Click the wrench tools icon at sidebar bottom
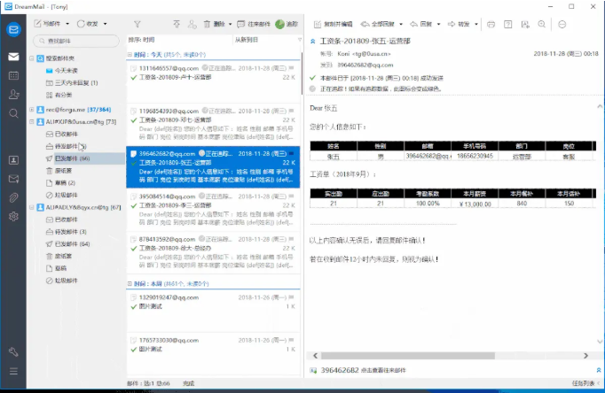 pyautogui.click(x=13, y=351)
